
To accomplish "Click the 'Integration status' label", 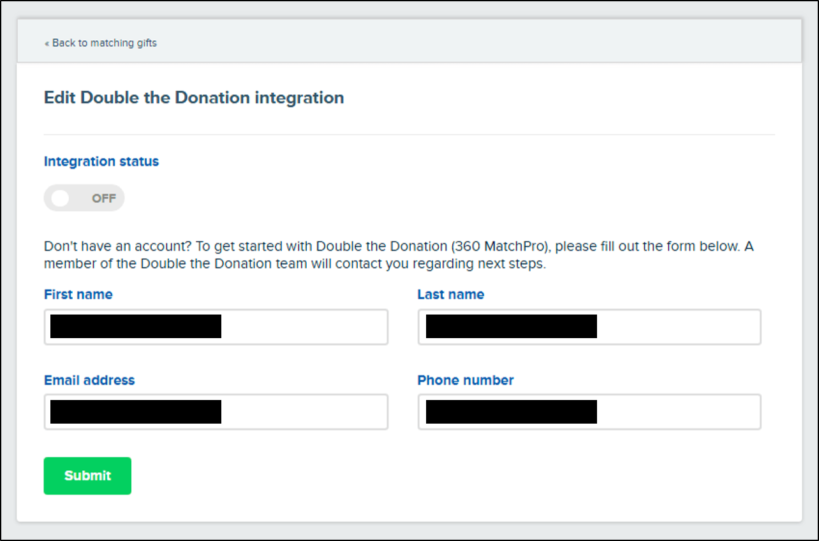I will [101, 161].
